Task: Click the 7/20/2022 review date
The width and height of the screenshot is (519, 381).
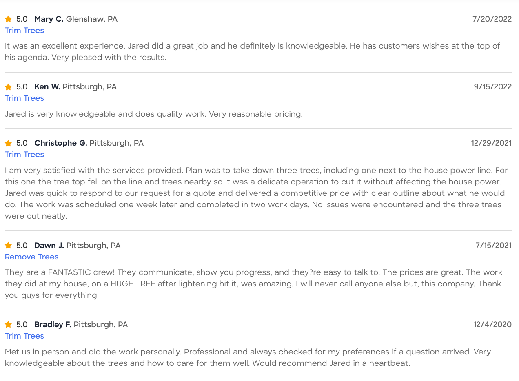Action: tap(492, 19)
